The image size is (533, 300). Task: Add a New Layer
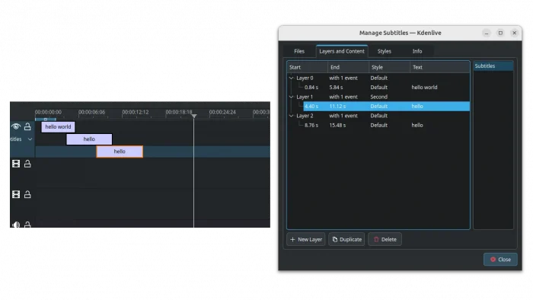tap(306, 240)
